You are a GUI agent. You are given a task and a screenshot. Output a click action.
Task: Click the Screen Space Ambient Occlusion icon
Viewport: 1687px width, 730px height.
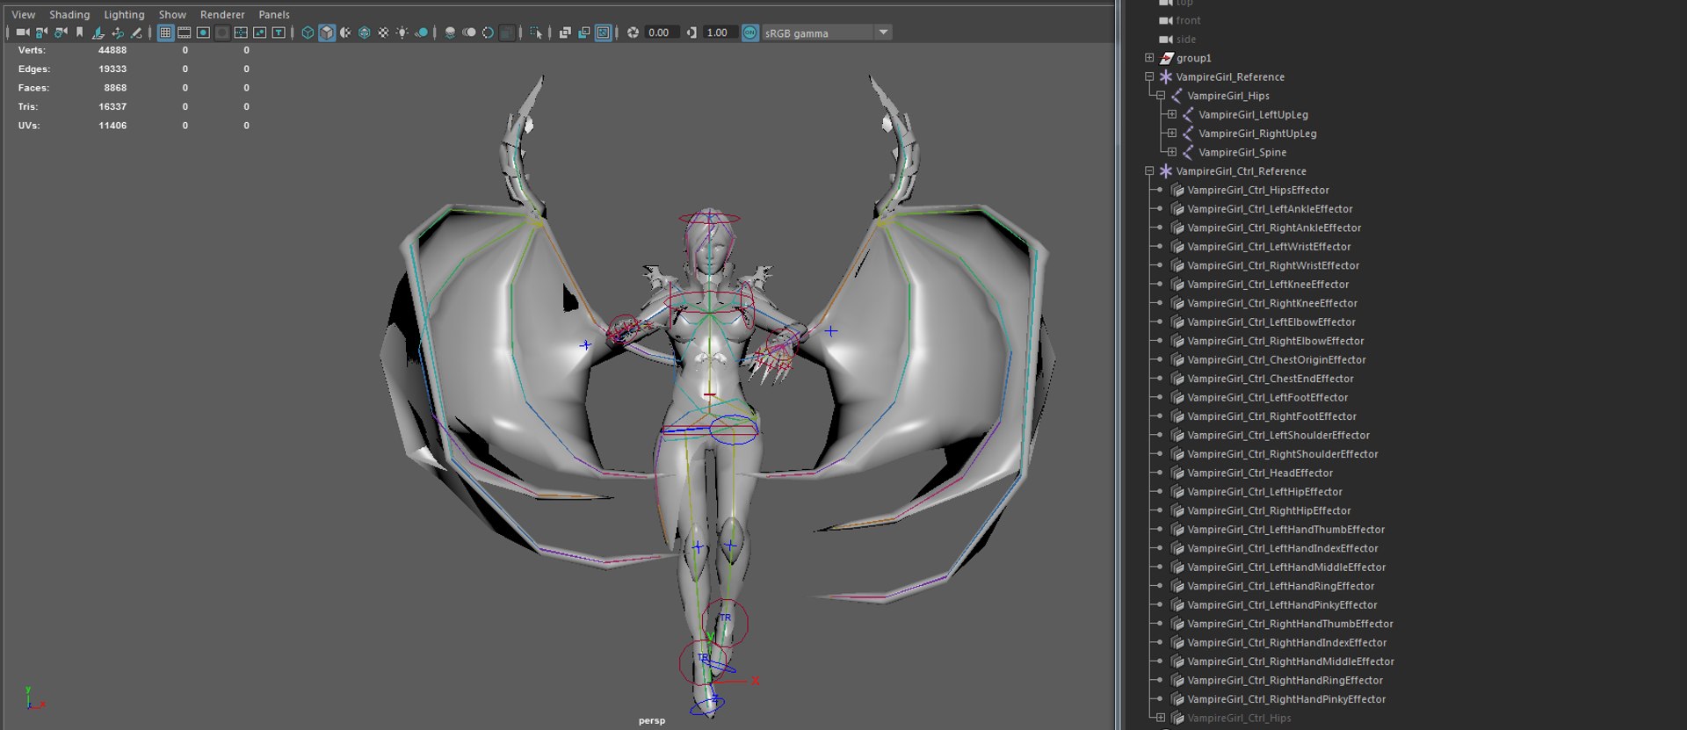[x=450, y=33]
